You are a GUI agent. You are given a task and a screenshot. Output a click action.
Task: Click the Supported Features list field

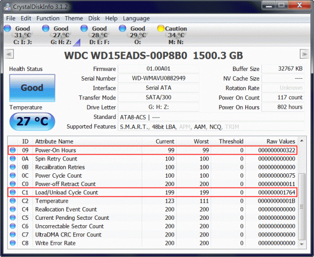pos(211,127)
